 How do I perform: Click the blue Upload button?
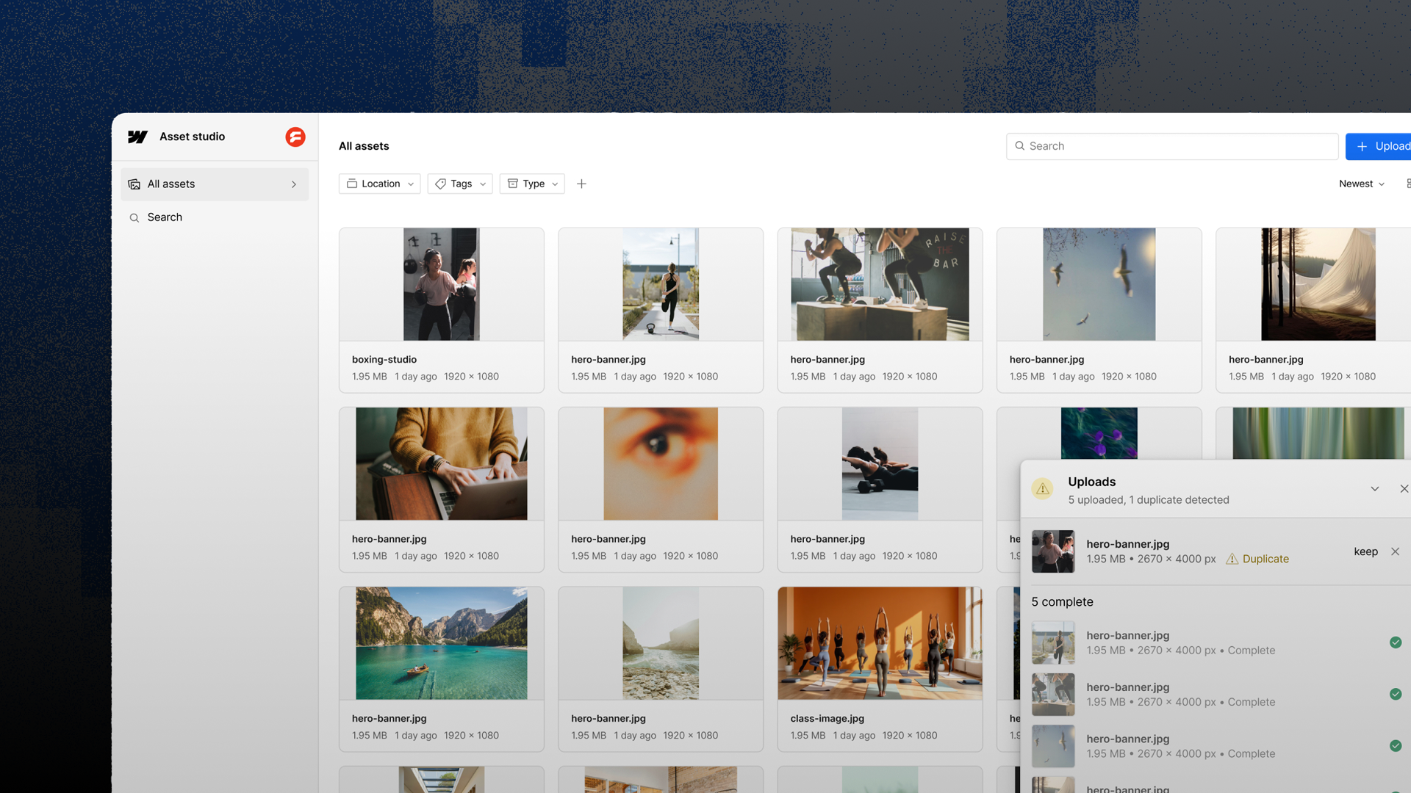coord(1379,146)
